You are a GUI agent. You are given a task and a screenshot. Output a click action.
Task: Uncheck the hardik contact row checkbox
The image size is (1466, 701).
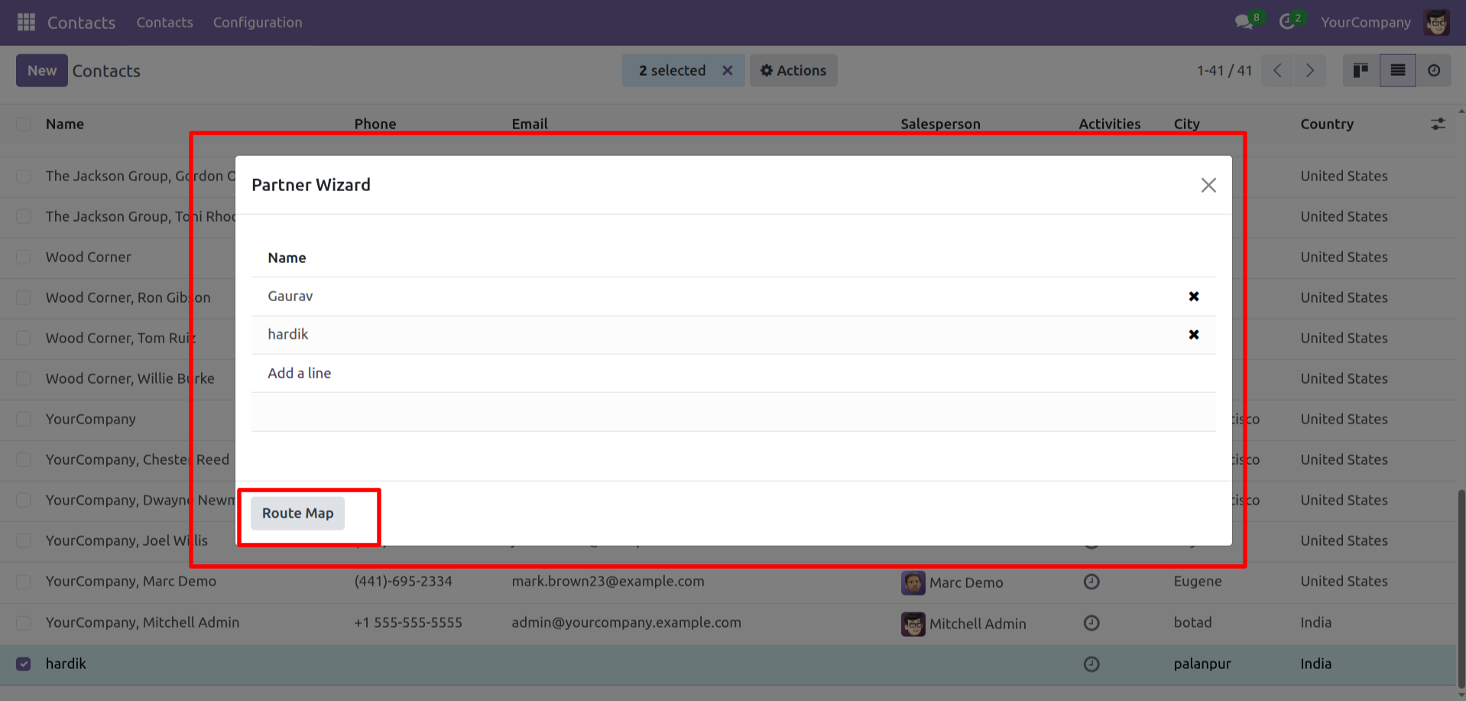pos(24,664)
